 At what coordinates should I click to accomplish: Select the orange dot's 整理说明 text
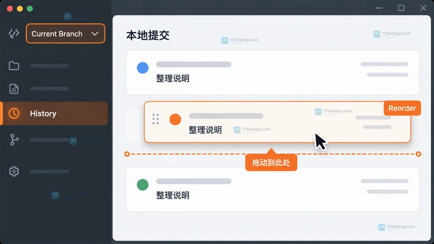[x=205, y=130]
